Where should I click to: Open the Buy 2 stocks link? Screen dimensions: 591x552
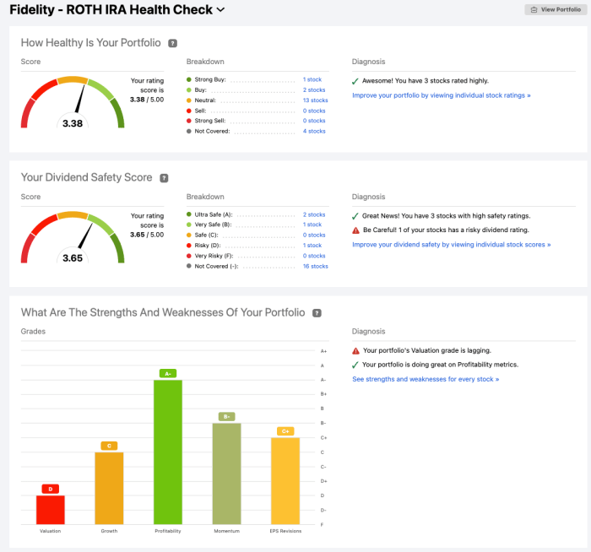[314, 90]
